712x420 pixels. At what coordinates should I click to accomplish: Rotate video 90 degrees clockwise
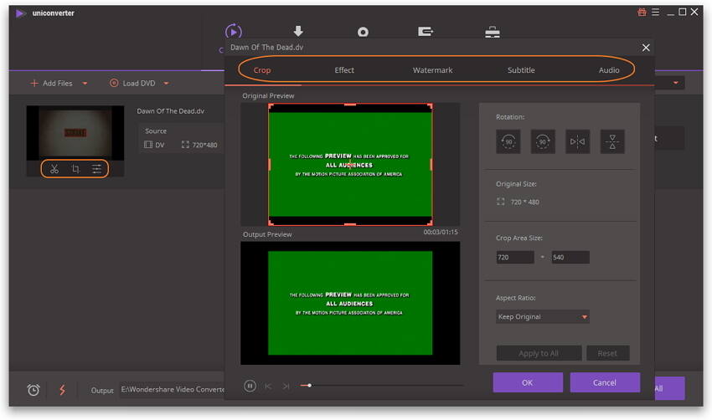point(543,141)
